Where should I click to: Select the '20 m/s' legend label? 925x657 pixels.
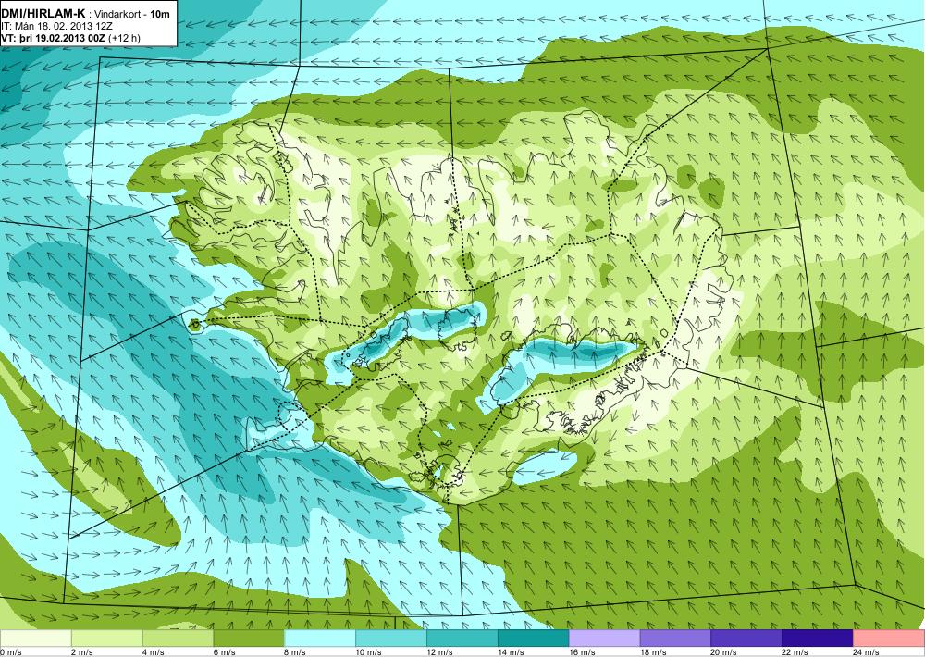coord(724,652)
